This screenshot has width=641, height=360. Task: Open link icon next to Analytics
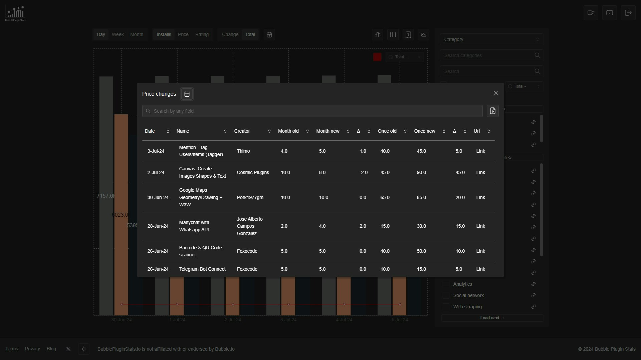pos(533,284)
